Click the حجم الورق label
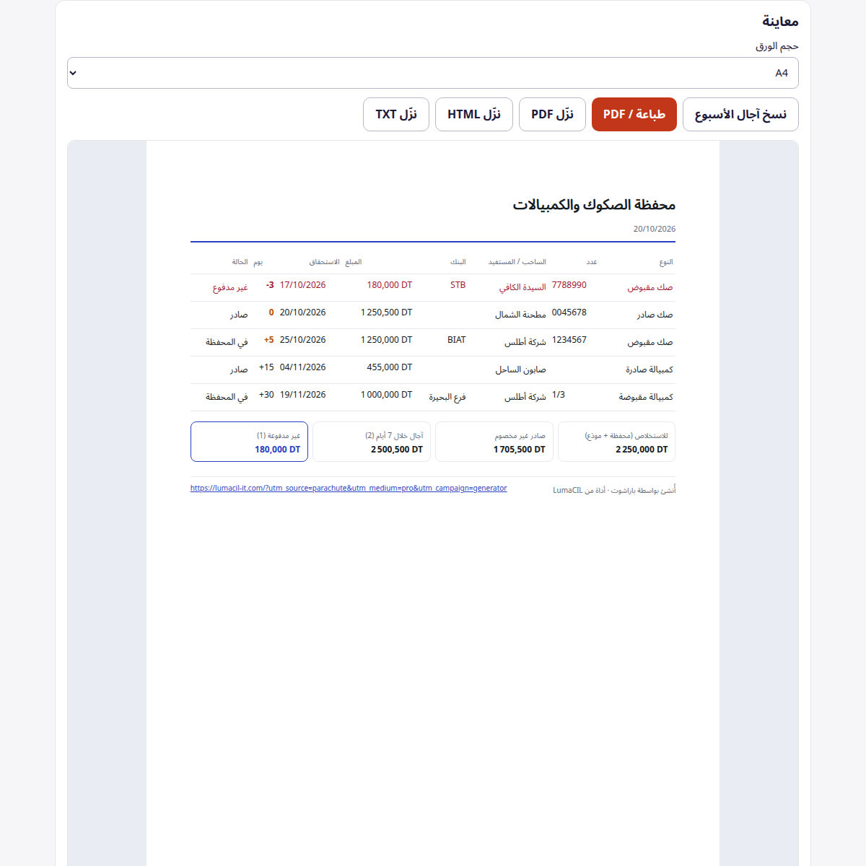The width and height of the screenshot is (866, 866). click(777, 46)
